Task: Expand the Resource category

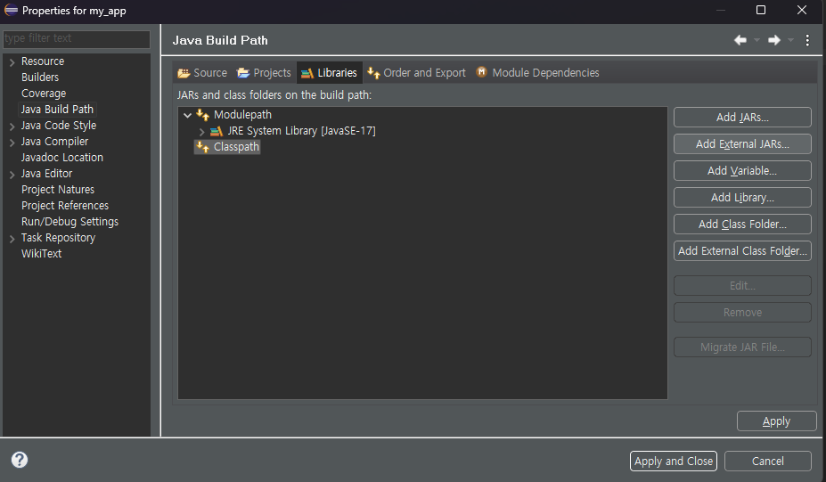Action: (x=12, y=62)
